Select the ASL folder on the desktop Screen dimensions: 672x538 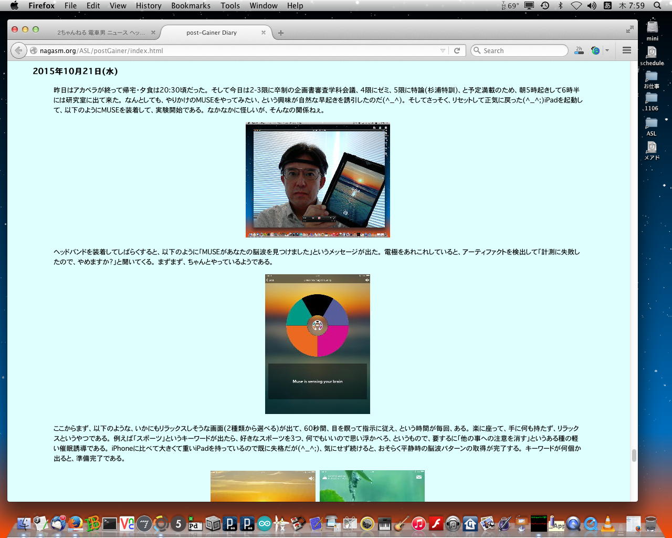(652, 127)
